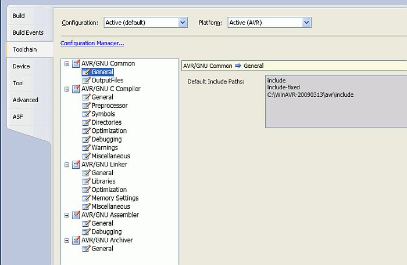Click the AVR/GNU Linker node icon
This screenshot has height=265, width=407.
76,165
